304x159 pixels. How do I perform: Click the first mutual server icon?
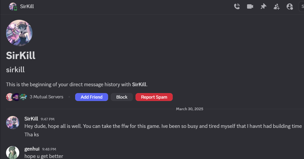9,97
